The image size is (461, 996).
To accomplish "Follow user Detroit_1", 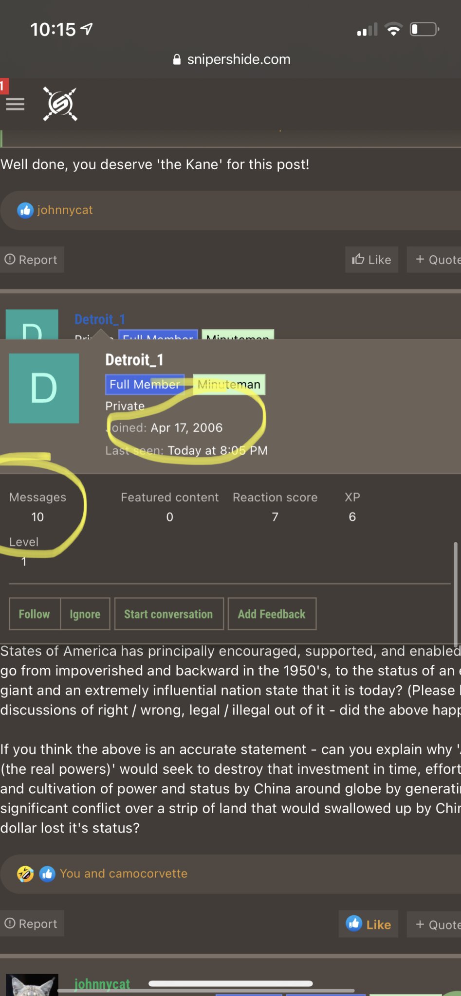I will pyautogui.click(x=35, y=614).
